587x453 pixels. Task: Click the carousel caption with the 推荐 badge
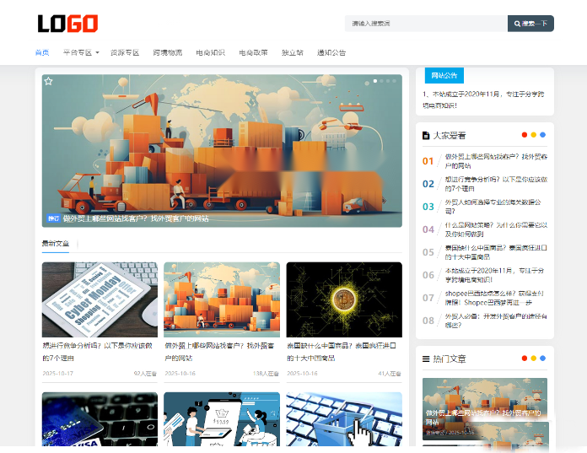point(127,218)
